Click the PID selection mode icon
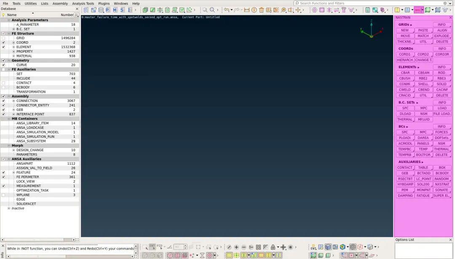Image resolution: width=455 pixels, height=259 pixels. click(160, 246)
